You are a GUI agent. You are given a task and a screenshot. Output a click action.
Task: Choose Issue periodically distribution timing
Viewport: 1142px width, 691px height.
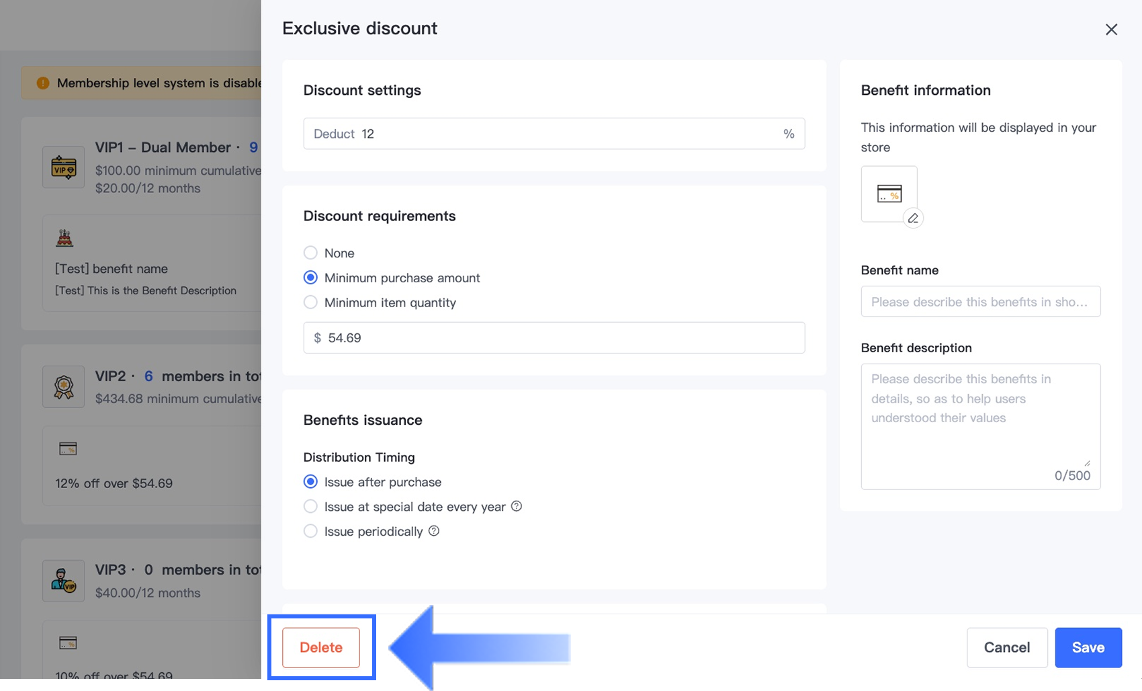point(310,531)
